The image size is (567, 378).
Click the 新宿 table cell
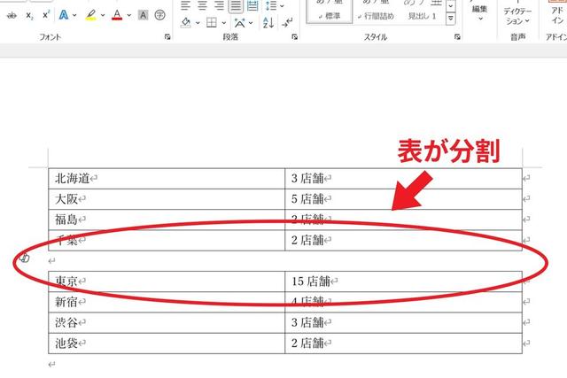pos(167,302)
